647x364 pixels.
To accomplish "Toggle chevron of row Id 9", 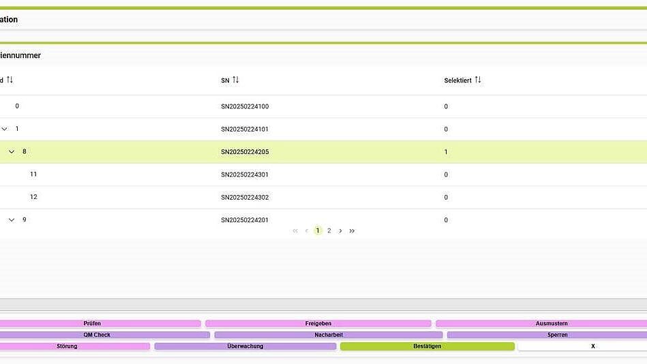I will (12, 220).
